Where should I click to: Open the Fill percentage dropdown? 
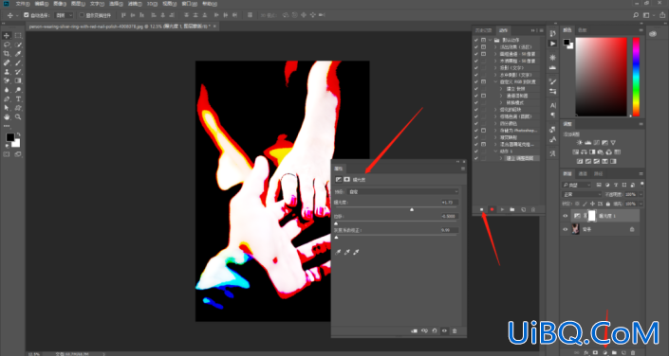(641, 204)
